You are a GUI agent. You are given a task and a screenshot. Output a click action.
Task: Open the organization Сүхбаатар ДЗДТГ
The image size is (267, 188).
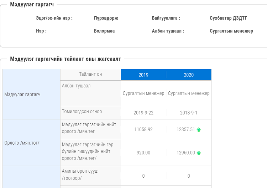(x=228, y=18)
